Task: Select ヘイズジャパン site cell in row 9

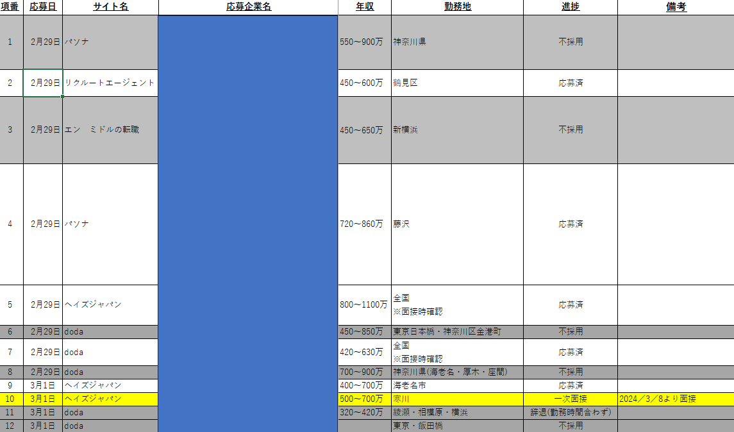Action: (x=110, y=386)
